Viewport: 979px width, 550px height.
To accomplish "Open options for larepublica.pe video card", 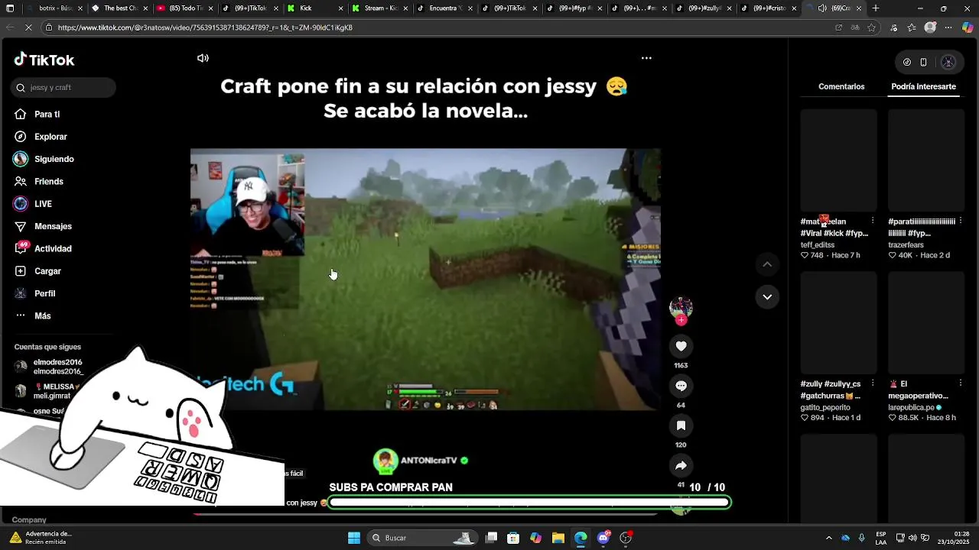I will [x=961, y=383].
